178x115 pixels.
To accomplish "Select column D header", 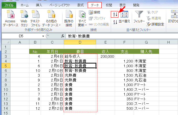I will point(80,42).
